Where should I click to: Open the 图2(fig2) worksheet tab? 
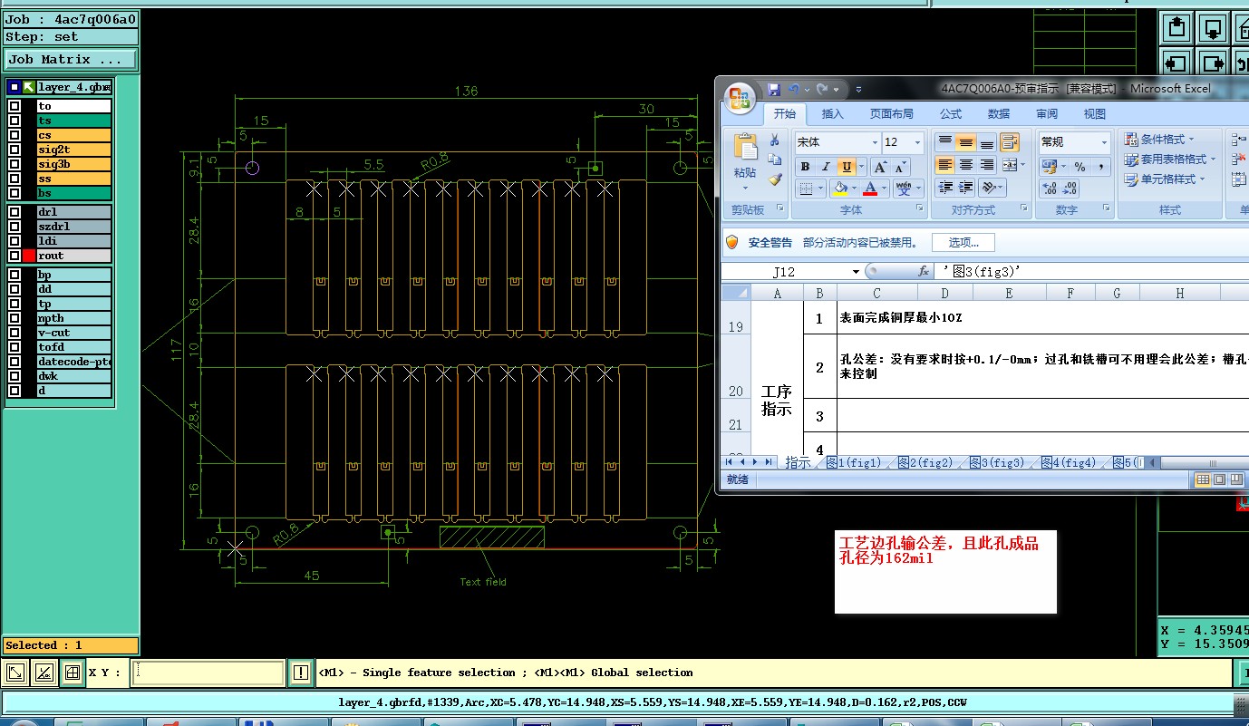925,462
